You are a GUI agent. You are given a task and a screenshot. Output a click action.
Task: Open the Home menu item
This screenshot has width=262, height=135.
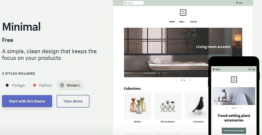[172, 22]
